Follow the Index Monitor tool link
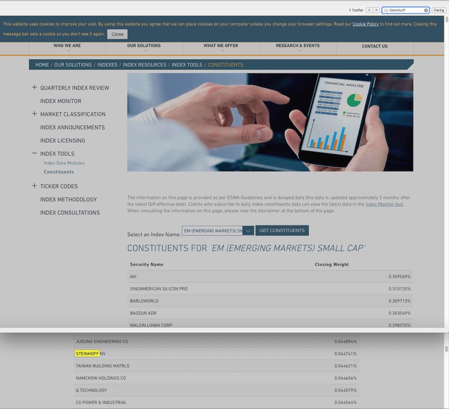 [384, 204]
